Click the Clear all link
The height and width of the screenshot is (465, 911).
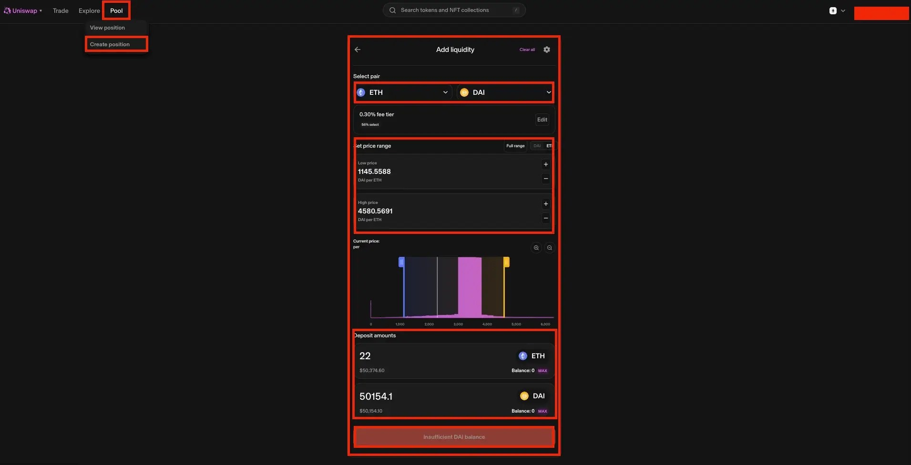point(527,50)
